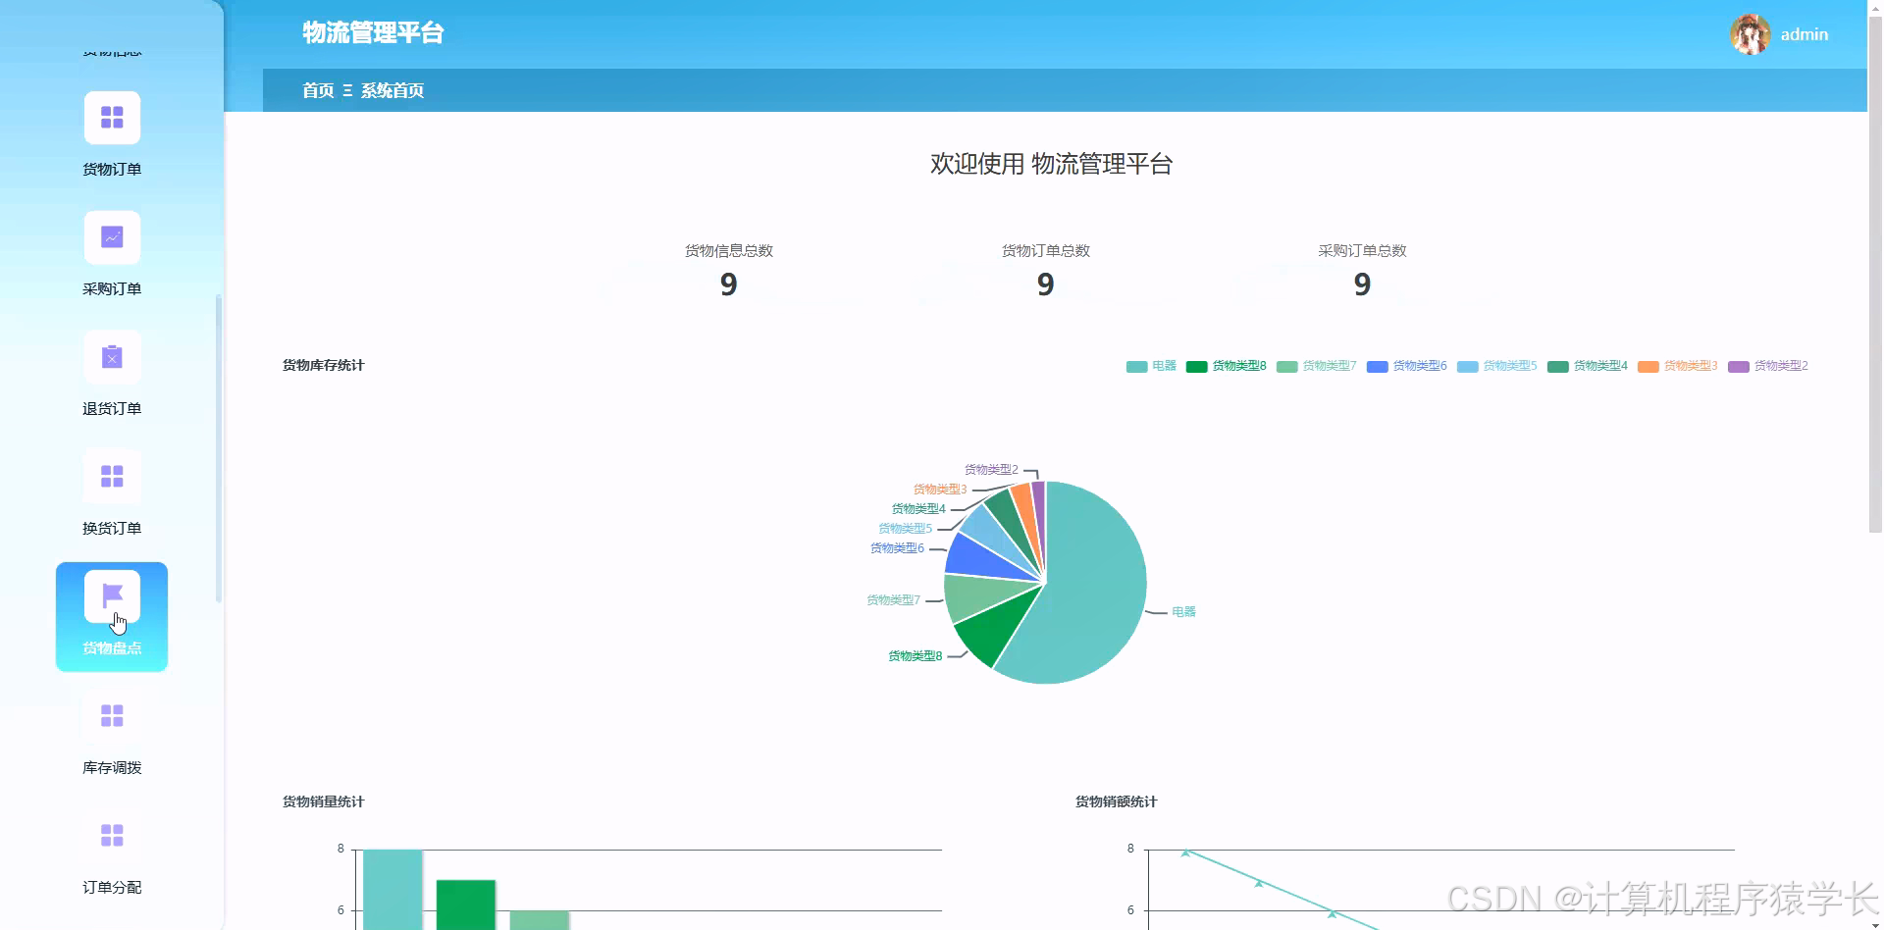This screenshot has height=930, width=1884.
Task: Toggle the 货物类型4 legend entry
Action: 1588,366
